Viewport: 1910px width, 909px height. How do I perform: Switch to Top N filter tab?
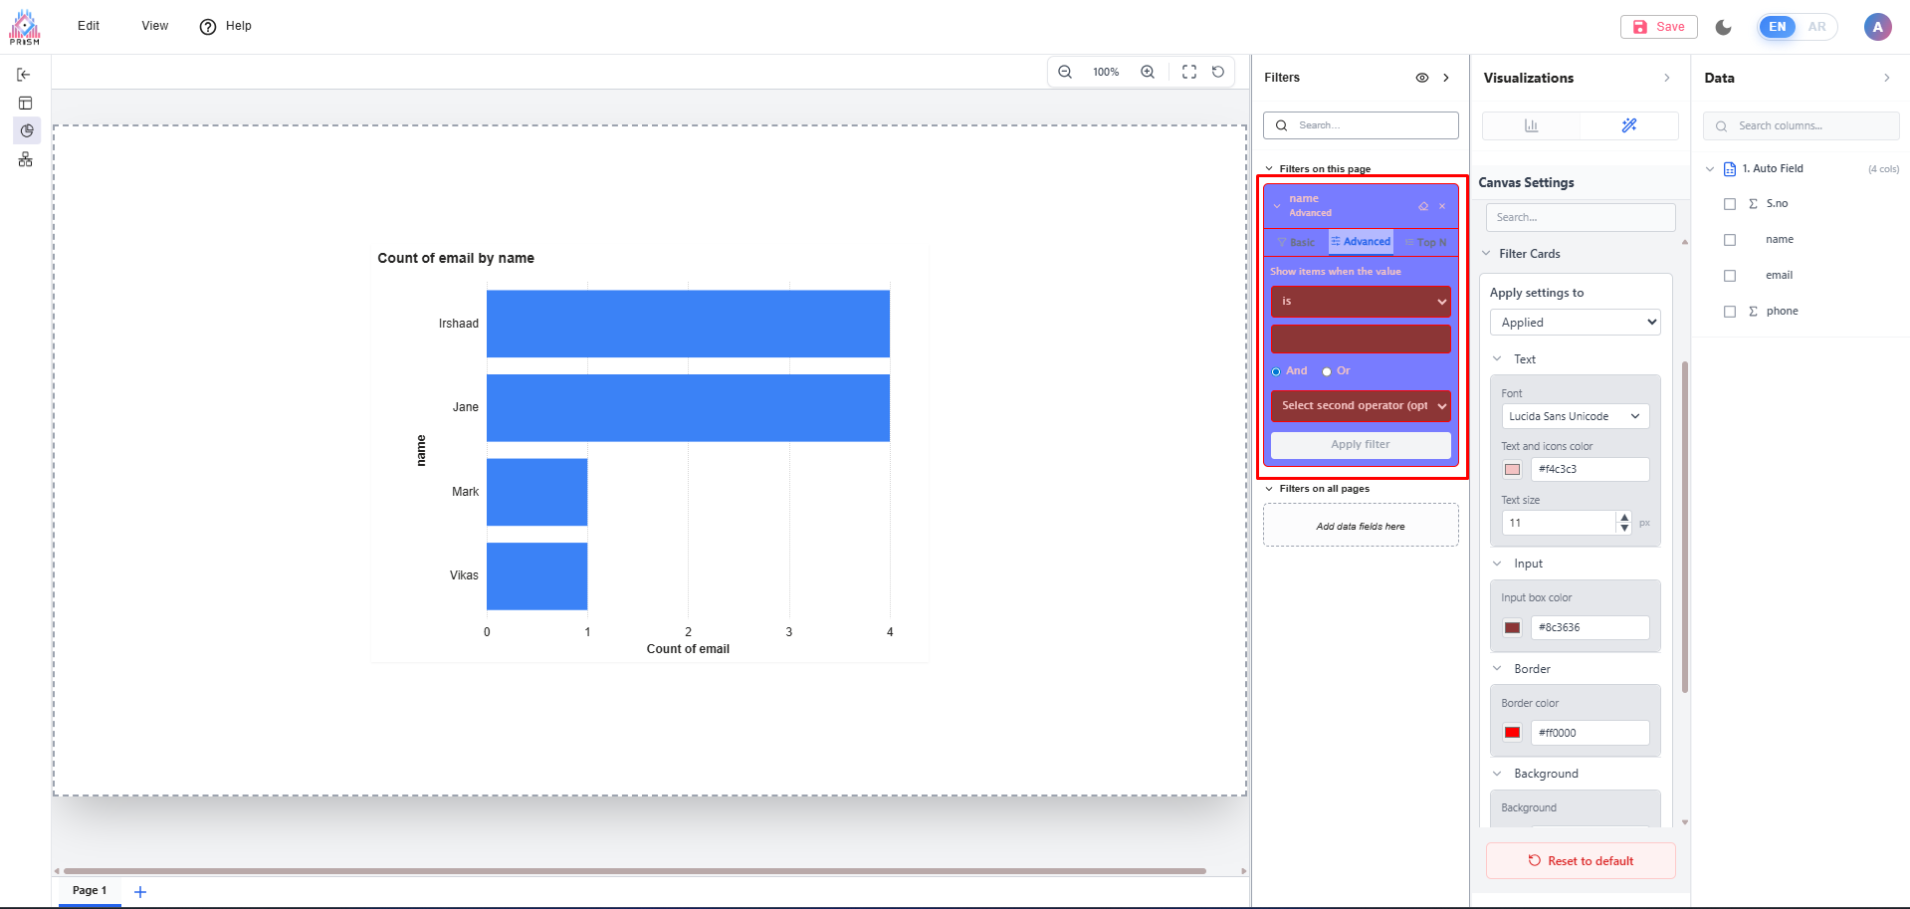coord(1426,242)
